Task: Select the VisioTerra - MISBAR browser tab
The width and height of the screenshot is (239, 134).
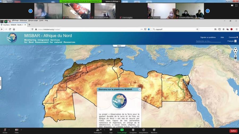Action: coord(13,25)
